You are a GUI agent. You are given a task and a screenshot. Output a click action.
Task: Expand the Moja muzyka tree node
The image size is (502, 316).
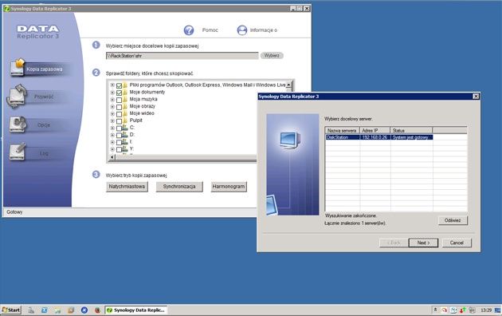coord(112,100)
